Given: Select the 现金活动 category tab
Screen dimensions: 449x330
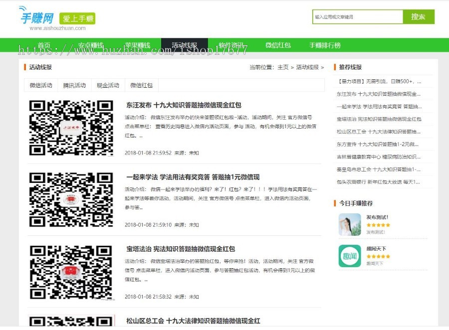Looking at the screenshot, I should [108, 85].
